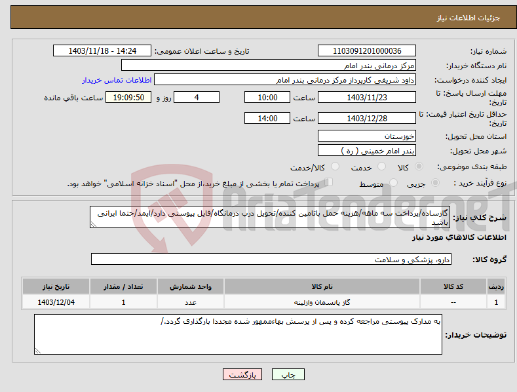Click the need number field 1103091201000036

[x=367, y=51]
